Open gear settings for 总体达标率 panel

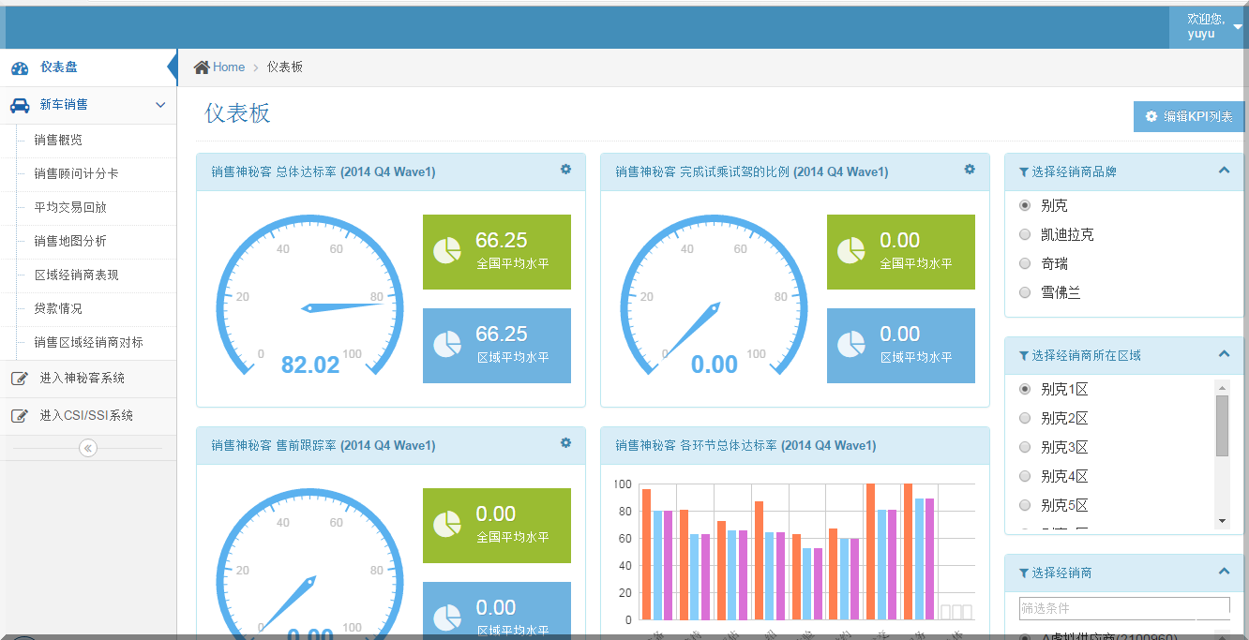(x=565, y=170)
